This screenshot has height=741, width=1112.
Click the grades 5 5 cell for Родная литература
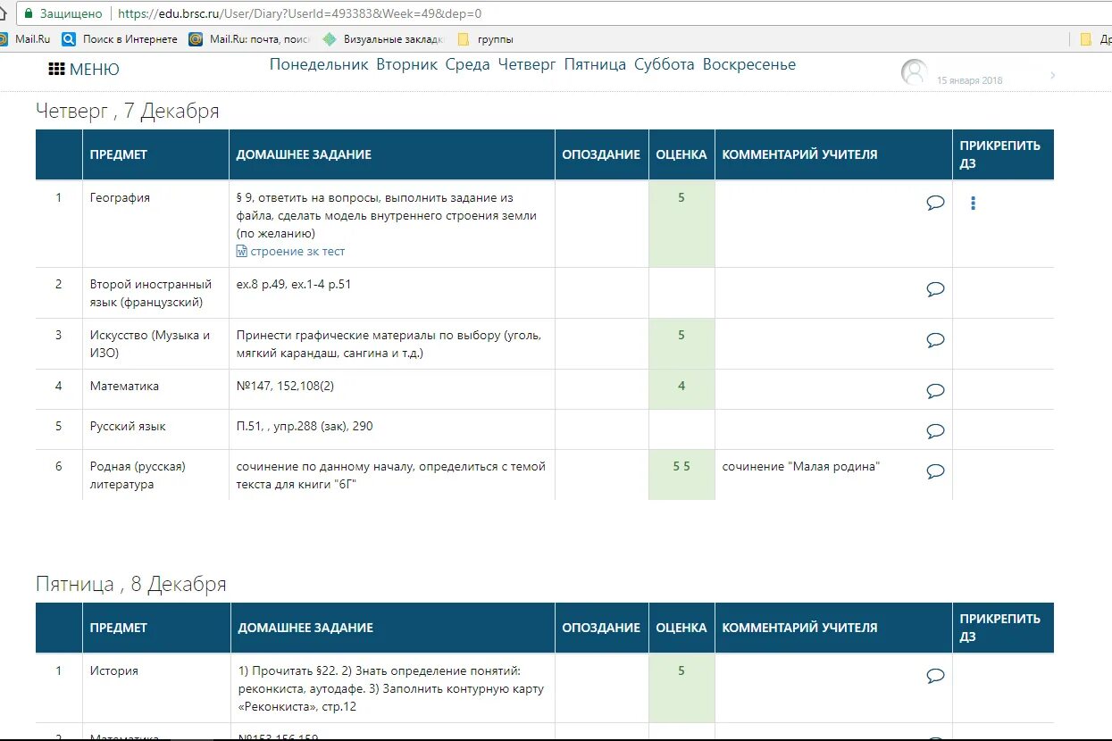click(x=681, y=474)
